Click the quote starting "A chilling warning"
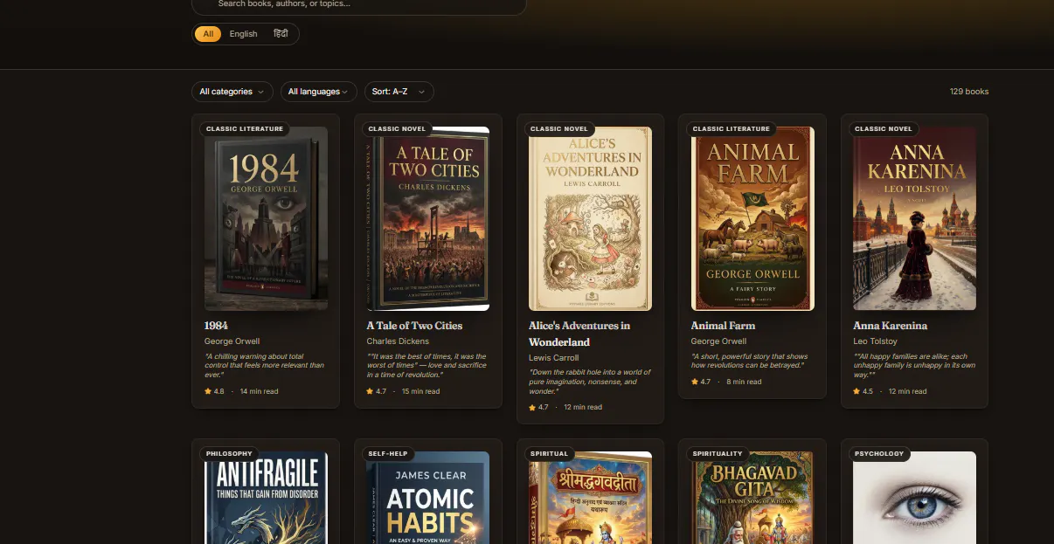Screen dimensions: 1054x544 [x=265, y=365]
